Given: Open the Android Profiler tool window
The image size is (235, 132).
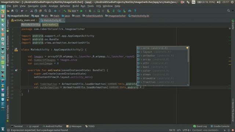Looking at the screenshot, I should [x=53, y=126].
